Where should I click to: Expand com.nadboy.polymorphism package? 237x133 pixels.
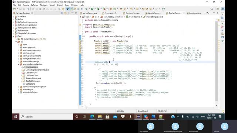[19, 87]
